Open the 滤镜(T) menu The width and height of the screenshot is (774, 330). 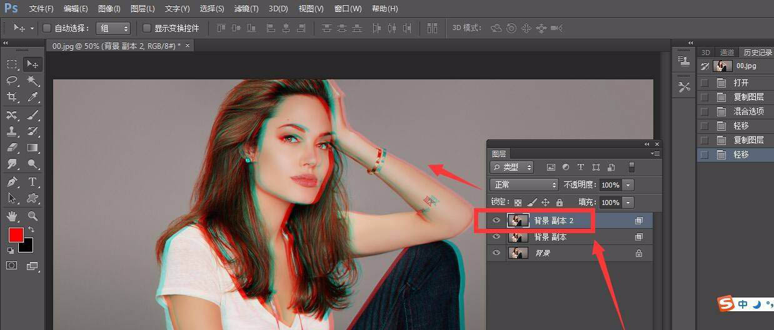click(x=246, y=9)
